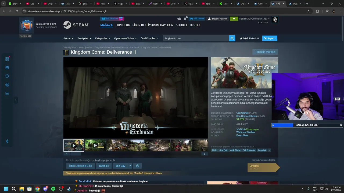Click the sidebar lightning bolt icon

point(7,141)
